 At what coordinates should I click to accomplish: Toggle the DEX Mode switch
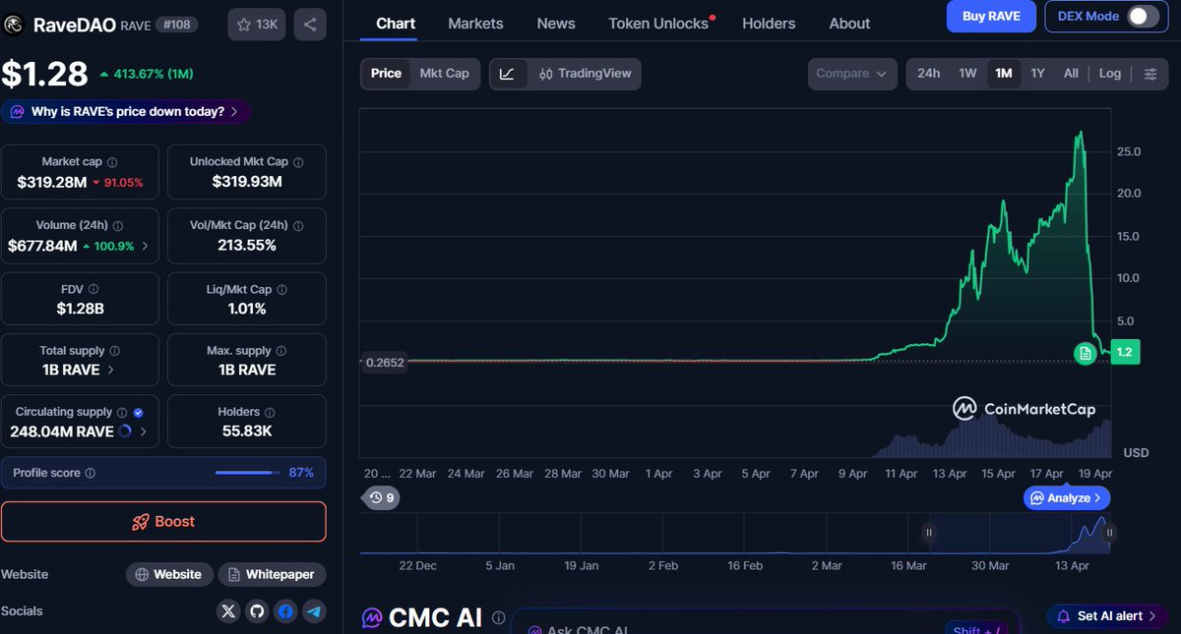1142,16
